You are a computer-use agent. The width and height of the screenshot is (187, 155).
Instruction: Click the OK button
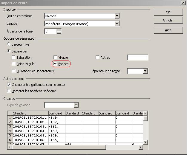pos(168,12)
